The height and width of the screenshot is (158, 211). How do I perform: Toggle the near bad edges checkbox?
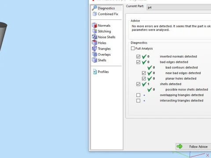(x=144, y=73)
